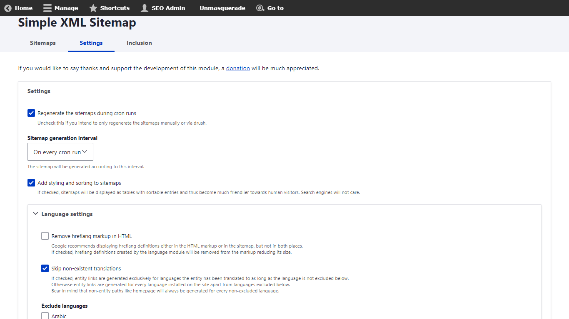Click the Simple XML Sitemap page heading
The image size is (569, 319).
[x=77, y=23]
